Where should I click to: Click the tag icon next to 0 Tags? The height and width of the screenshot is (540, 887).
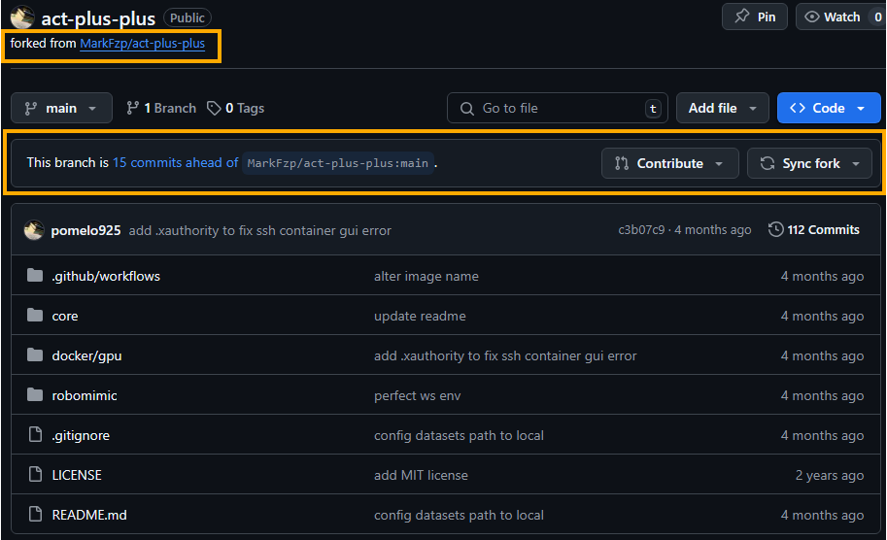[214, 108]
